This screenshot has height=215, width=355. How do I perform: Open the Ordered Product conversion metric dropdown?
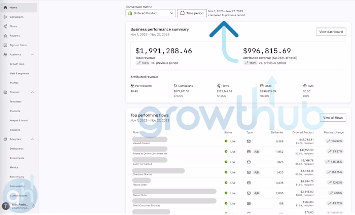(151, 13)
